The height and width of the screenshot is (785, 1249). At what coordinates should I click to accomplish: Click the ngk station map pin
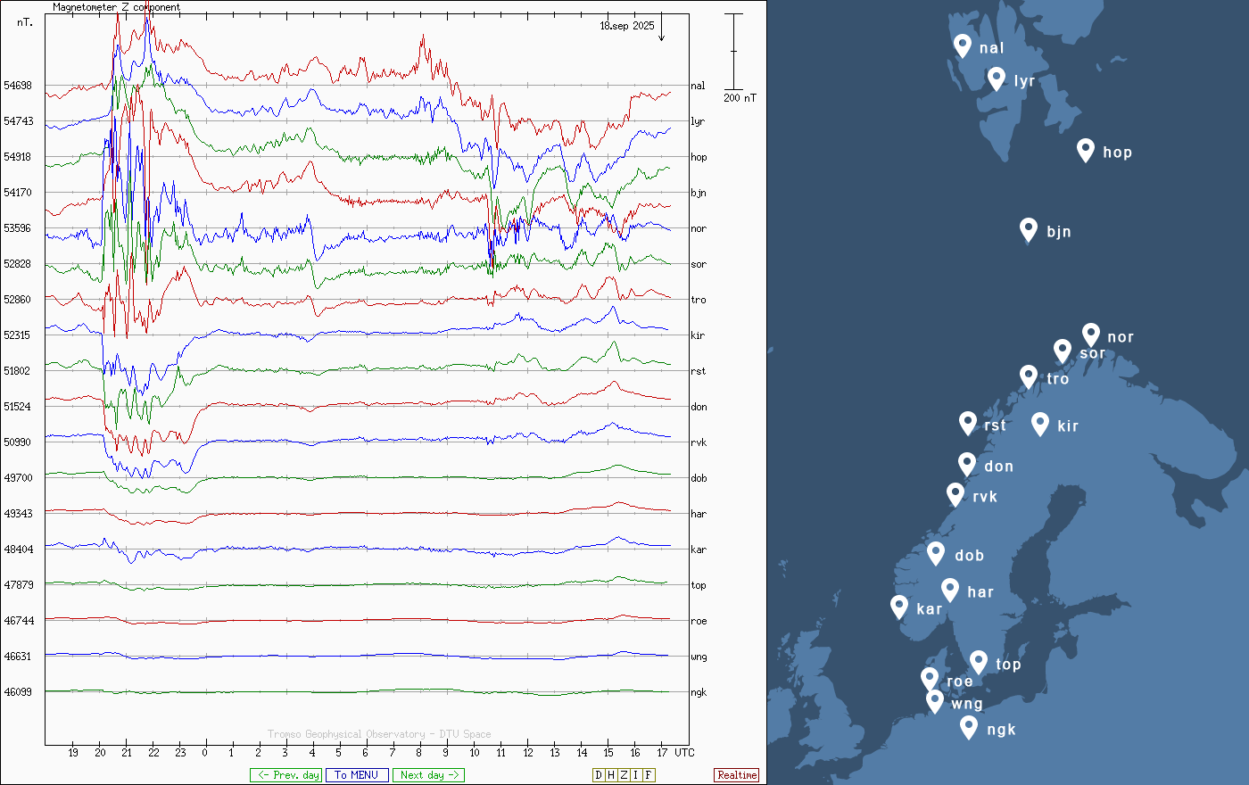[968, 727]
